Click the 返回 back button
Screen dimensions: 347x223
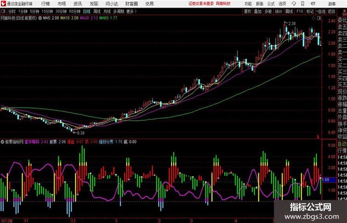331,11
